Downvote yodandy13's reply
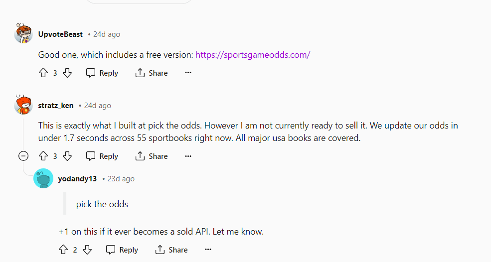Viewport: 491px width, 262px height. click(x=87, y=250)
